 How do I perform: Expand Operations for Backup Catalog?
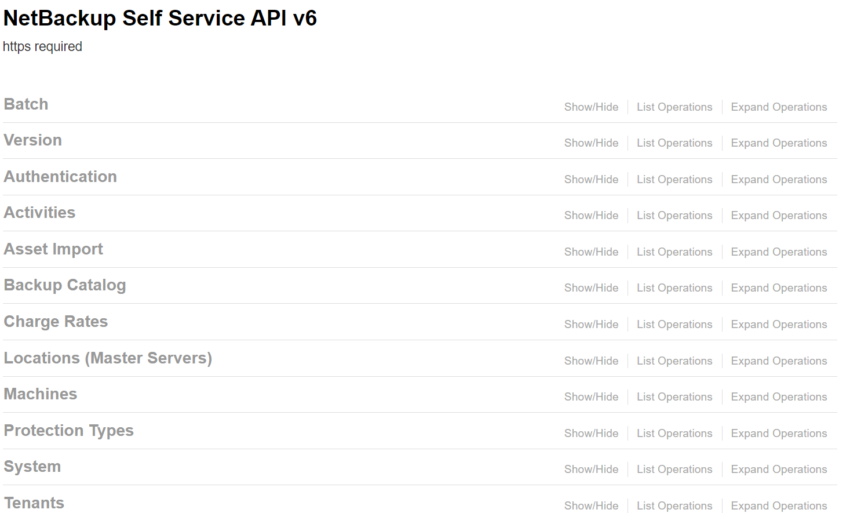click(x=779, y=288)
